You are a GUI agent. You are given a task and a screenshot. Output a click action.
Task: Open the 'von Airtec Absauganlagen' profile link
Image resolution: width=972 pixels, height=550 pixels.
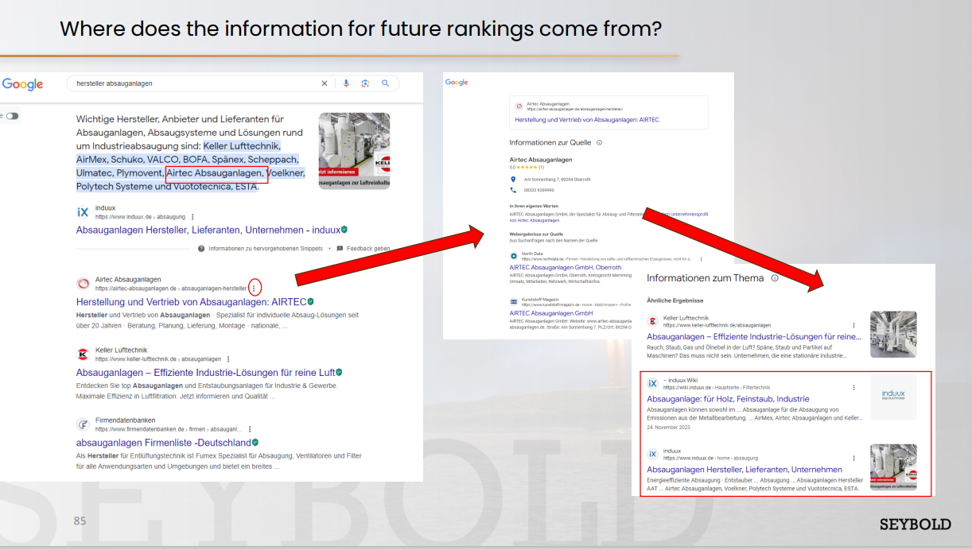tap(535, 220)
